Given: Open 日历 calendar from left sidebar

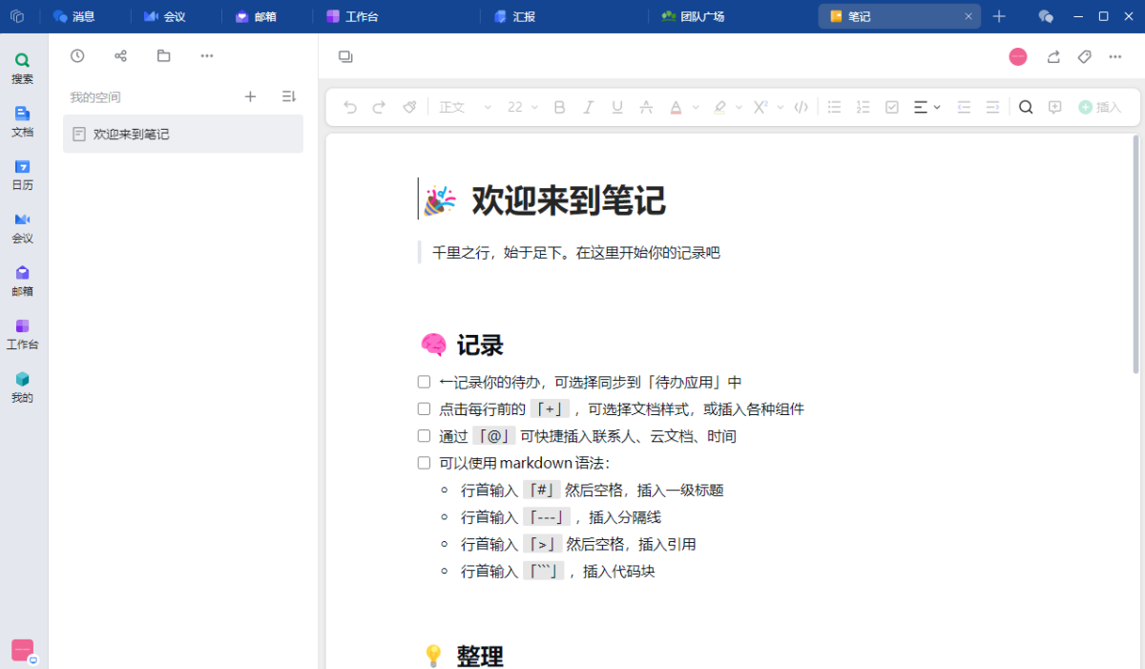Looking at the screenshot, I should (x=22, y=174).
